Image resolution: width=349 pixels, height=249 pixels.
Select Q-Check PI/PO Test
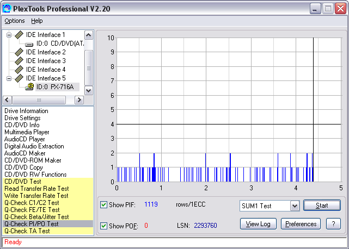point(48,224)
